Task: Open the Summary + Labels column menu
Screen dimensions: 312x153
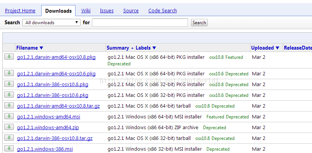Action: [131, 48]
